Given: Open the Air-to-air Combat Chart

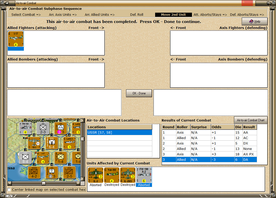Looking at the screenshot, I should [251, 120].
